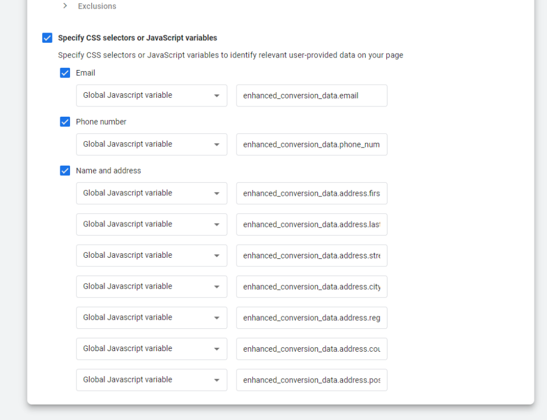The image size is (547, 420).
Task: Click the enhanced_conversion_data.phone_number input field
Action: pyautogui.click(x=312, y=145)
